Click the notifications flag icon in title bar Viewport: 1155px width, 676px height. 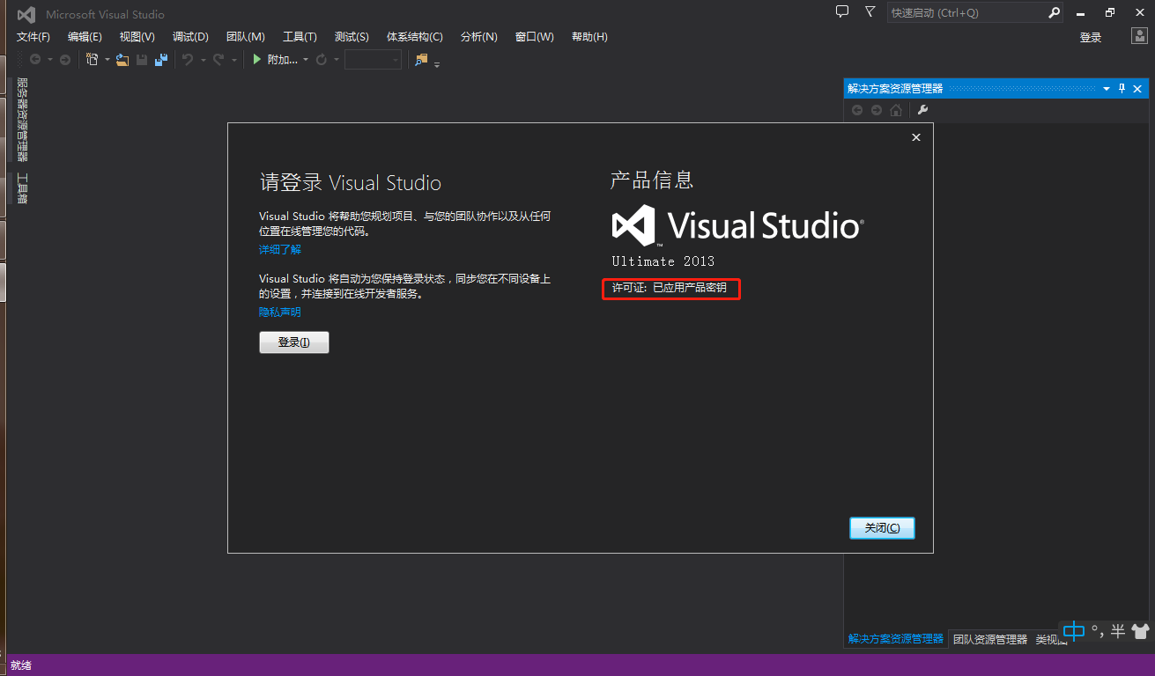(x=870, y=12)
